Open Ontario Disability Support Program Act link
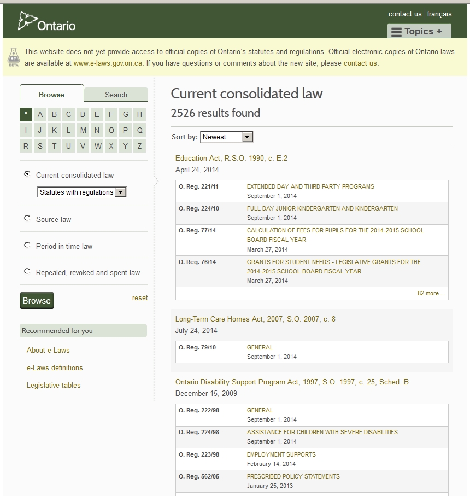470x496 pixels. 292,382
